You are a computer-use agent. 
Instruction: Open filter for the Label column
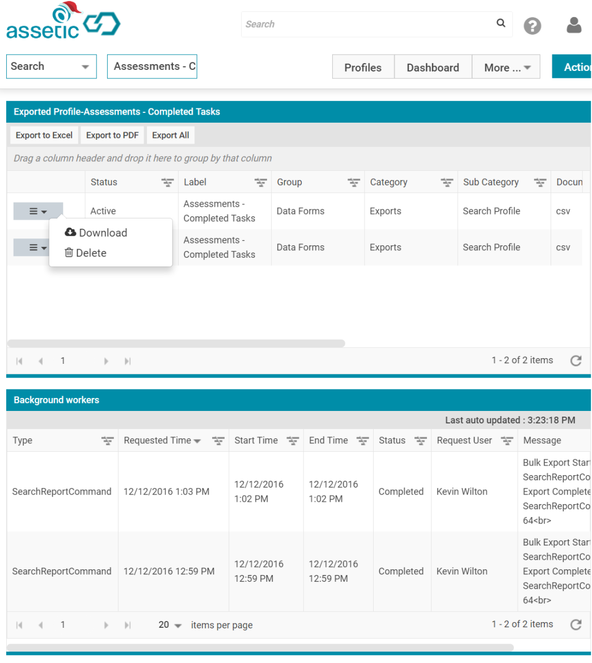[x=260, y=182]
